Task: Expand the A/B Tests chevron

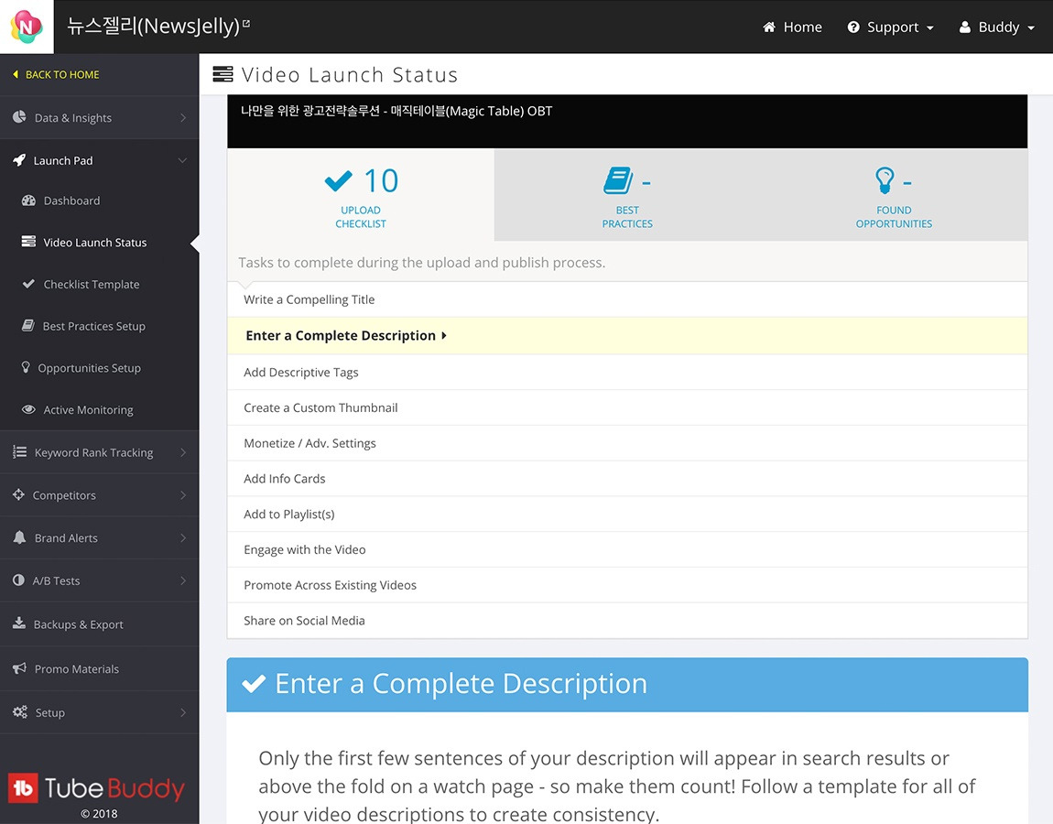Action: (182, 580)
